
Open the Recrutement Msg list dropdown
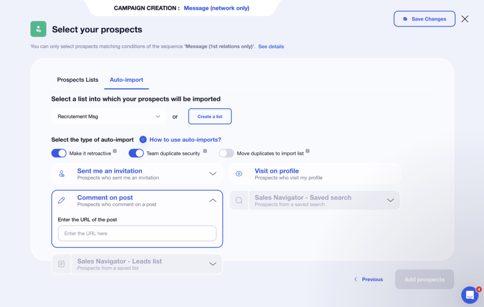tap(109, 116)
